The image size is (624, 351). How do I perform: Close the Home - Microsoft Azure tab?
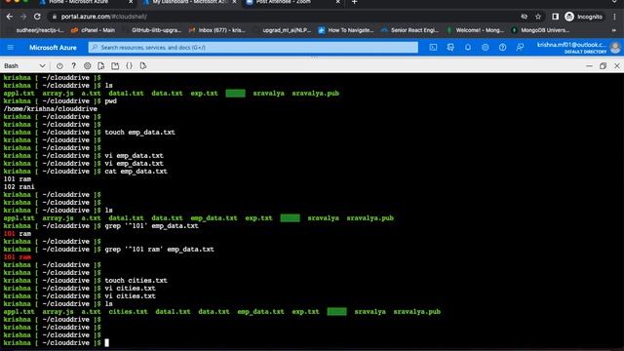tap(131, 2)
